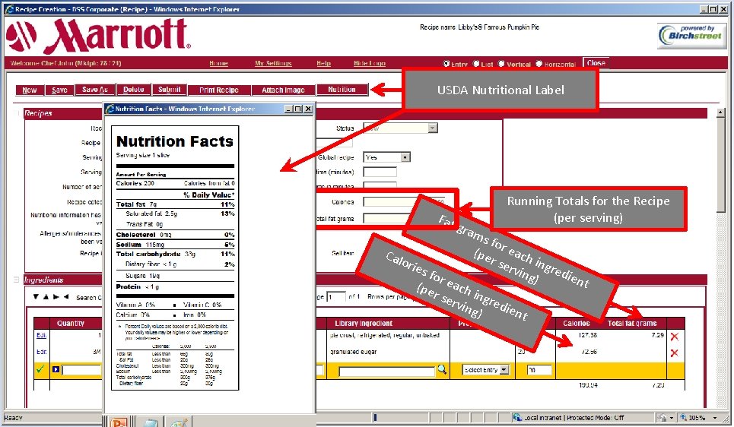The width and height of the screenshot is (734, 427).
Task: Open the Select Entry dropdown
Action: pos(485,370)
